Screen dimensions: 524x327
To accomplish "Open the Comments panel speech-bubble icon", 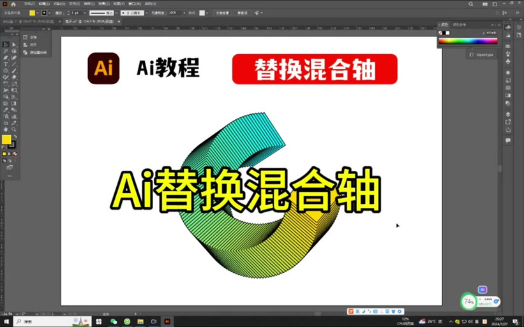I will point(508,140).
